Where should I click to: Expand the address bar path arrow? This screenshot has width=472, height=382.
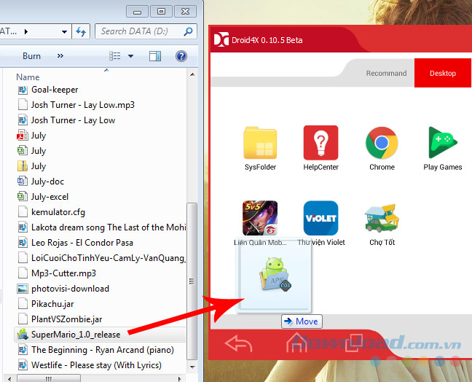(x=27, y=32)
